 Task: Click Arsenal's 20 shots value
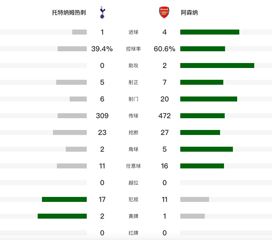point(165,99)
